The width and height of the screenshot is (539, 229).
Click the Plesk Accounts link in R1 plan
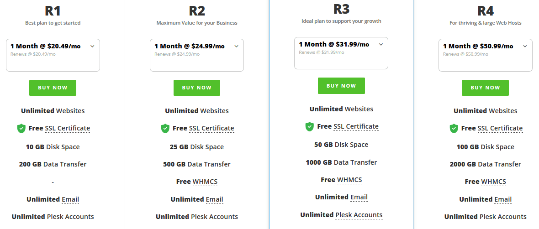(70, 217)
